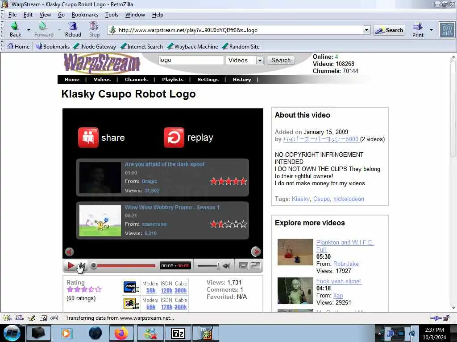Open Firefox from the Windows taskbar
The height and width of the screenshot is (342, 457).
pyautogui.click(x=121, y=333)
